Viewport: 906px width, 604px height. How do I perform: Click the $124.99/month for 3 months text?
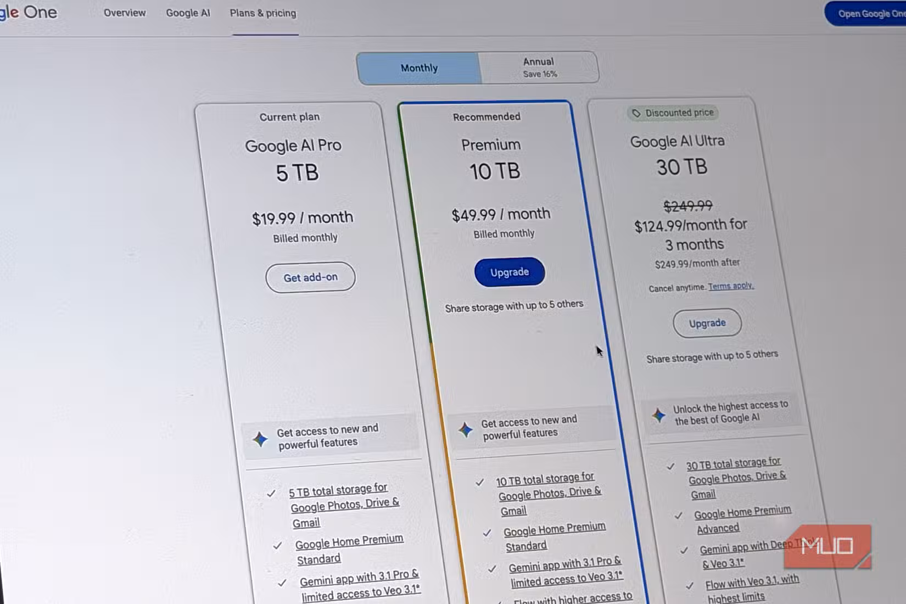coord(691,234)
